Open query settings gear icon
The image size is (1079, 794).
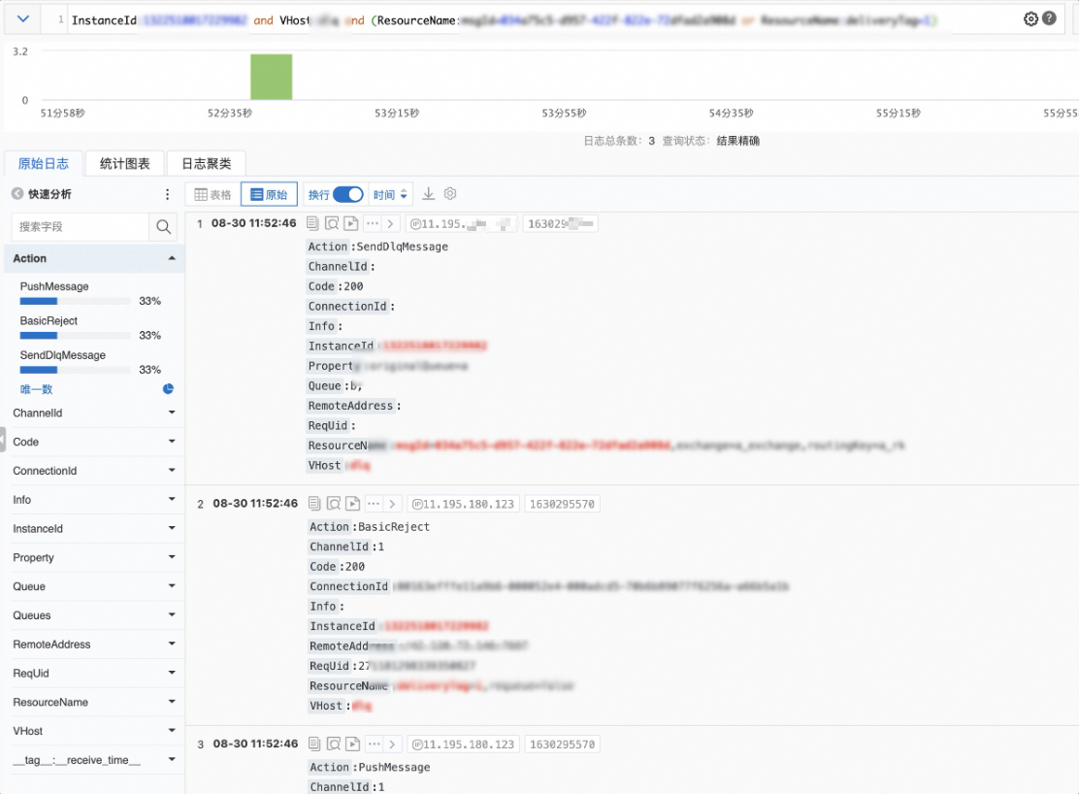(1030, 19)
